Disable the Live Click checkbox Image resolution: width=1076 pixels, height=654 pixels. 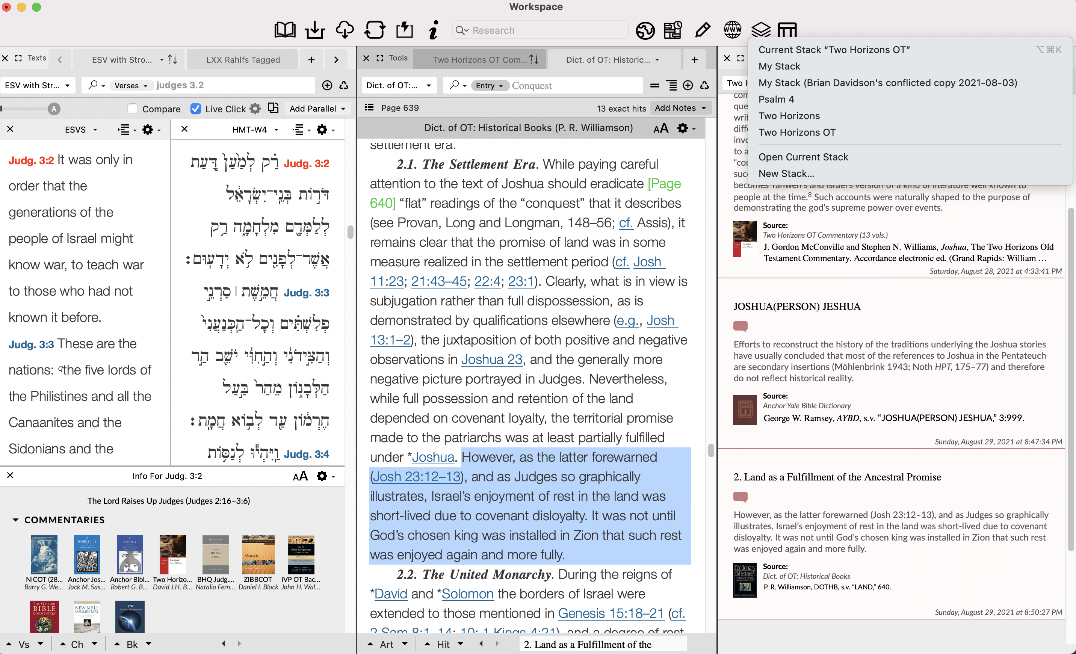coord(196,109)
